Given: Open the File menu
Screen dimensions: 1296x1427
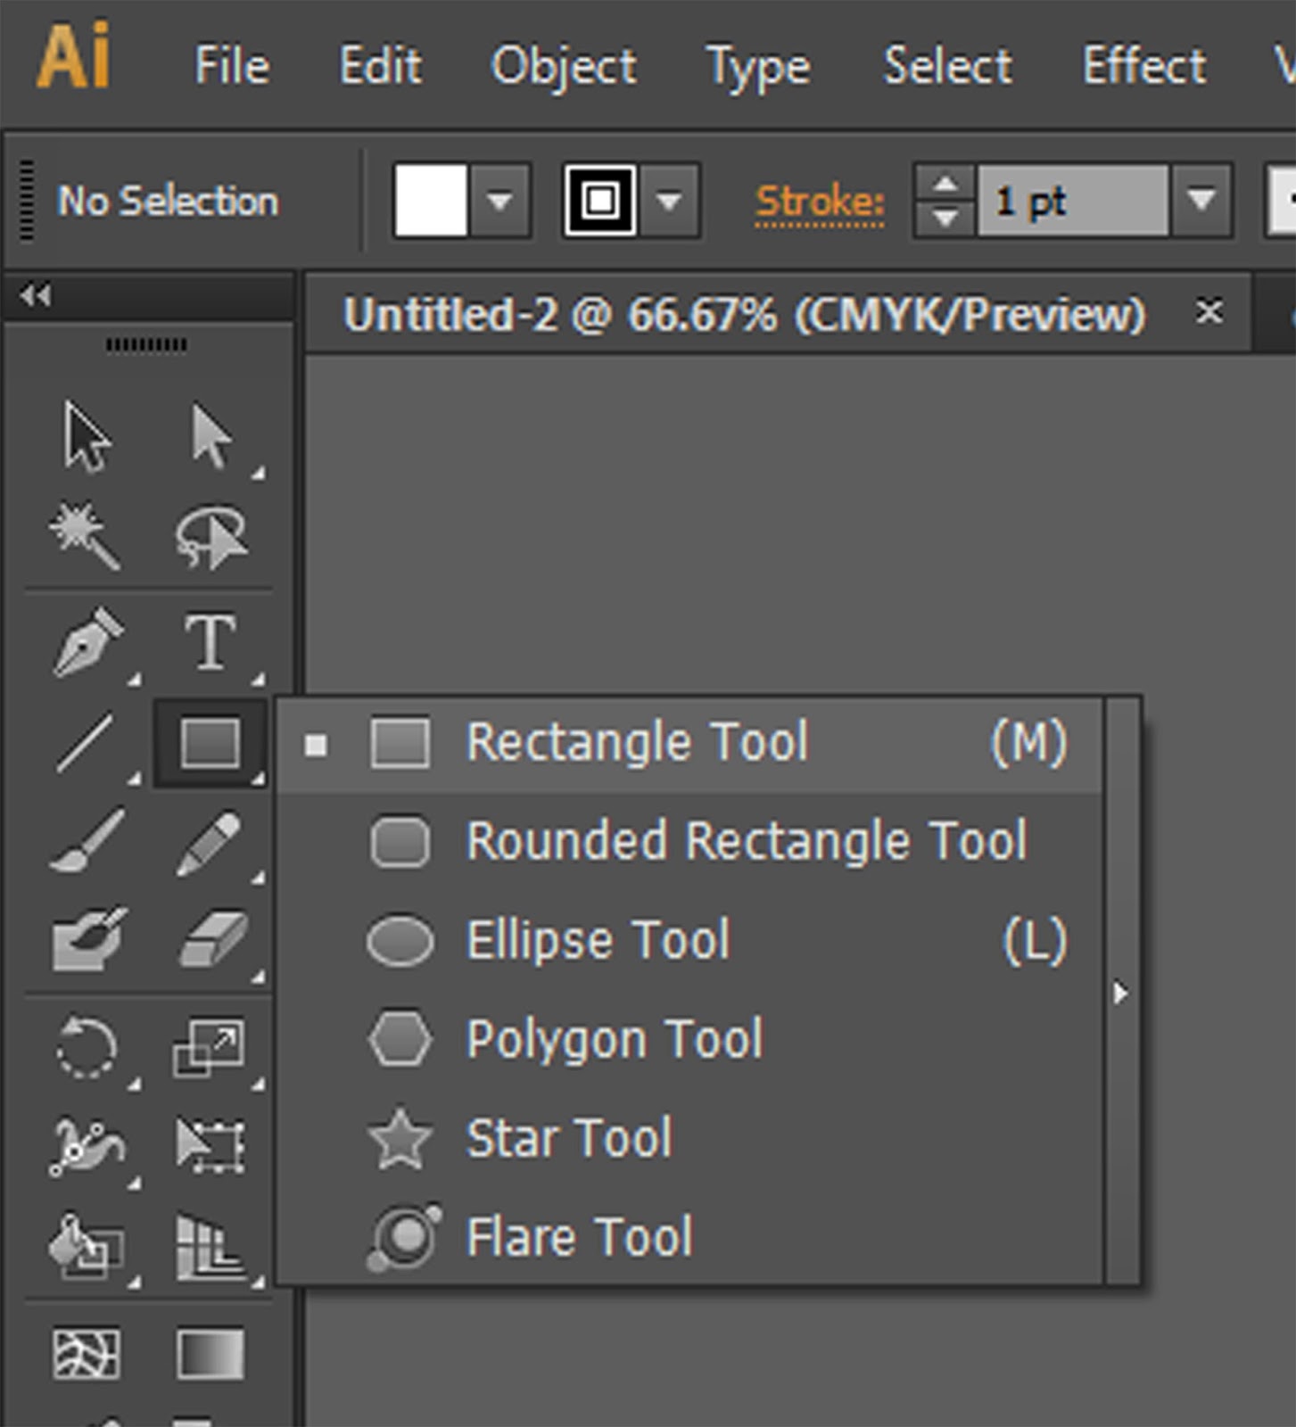Looking at the screenshot, I should coord(232,65).
